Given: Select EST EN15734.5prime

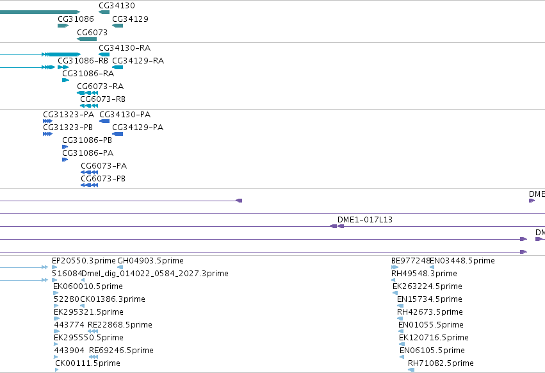Looking at the screenshot, I should coord(400,306).
